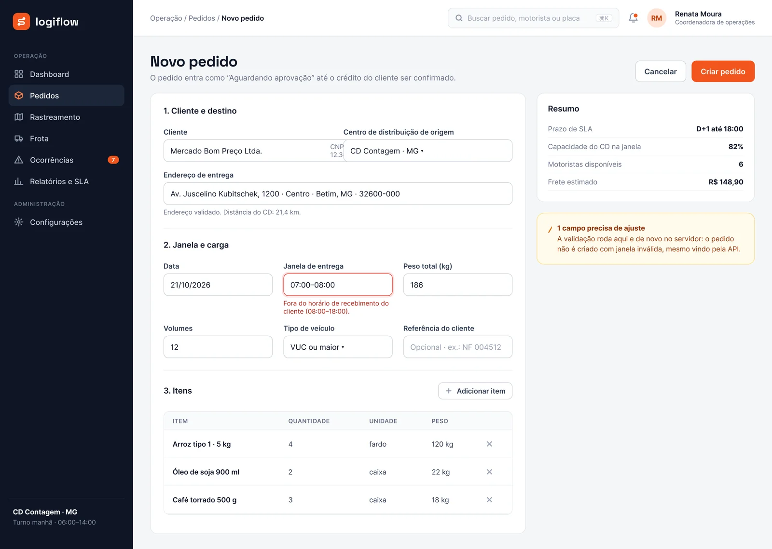Open the Centro de distribuição de origem dropdown
The height and width of the screenshot is (549, 772).
click(x=427, y=151)
